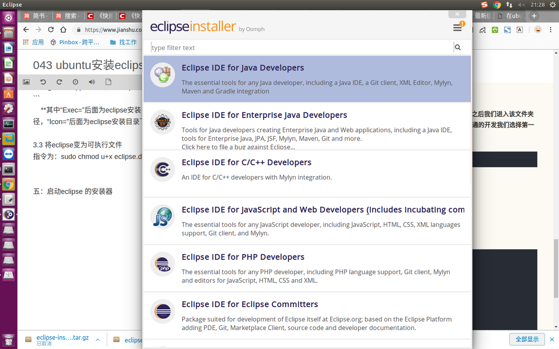
Task: Open a new Chrome tab
Action: pyautogui.click(x=534, y=16)
